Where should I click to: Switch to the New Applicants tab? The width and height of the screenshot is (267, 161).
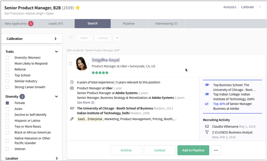(19, 24)
